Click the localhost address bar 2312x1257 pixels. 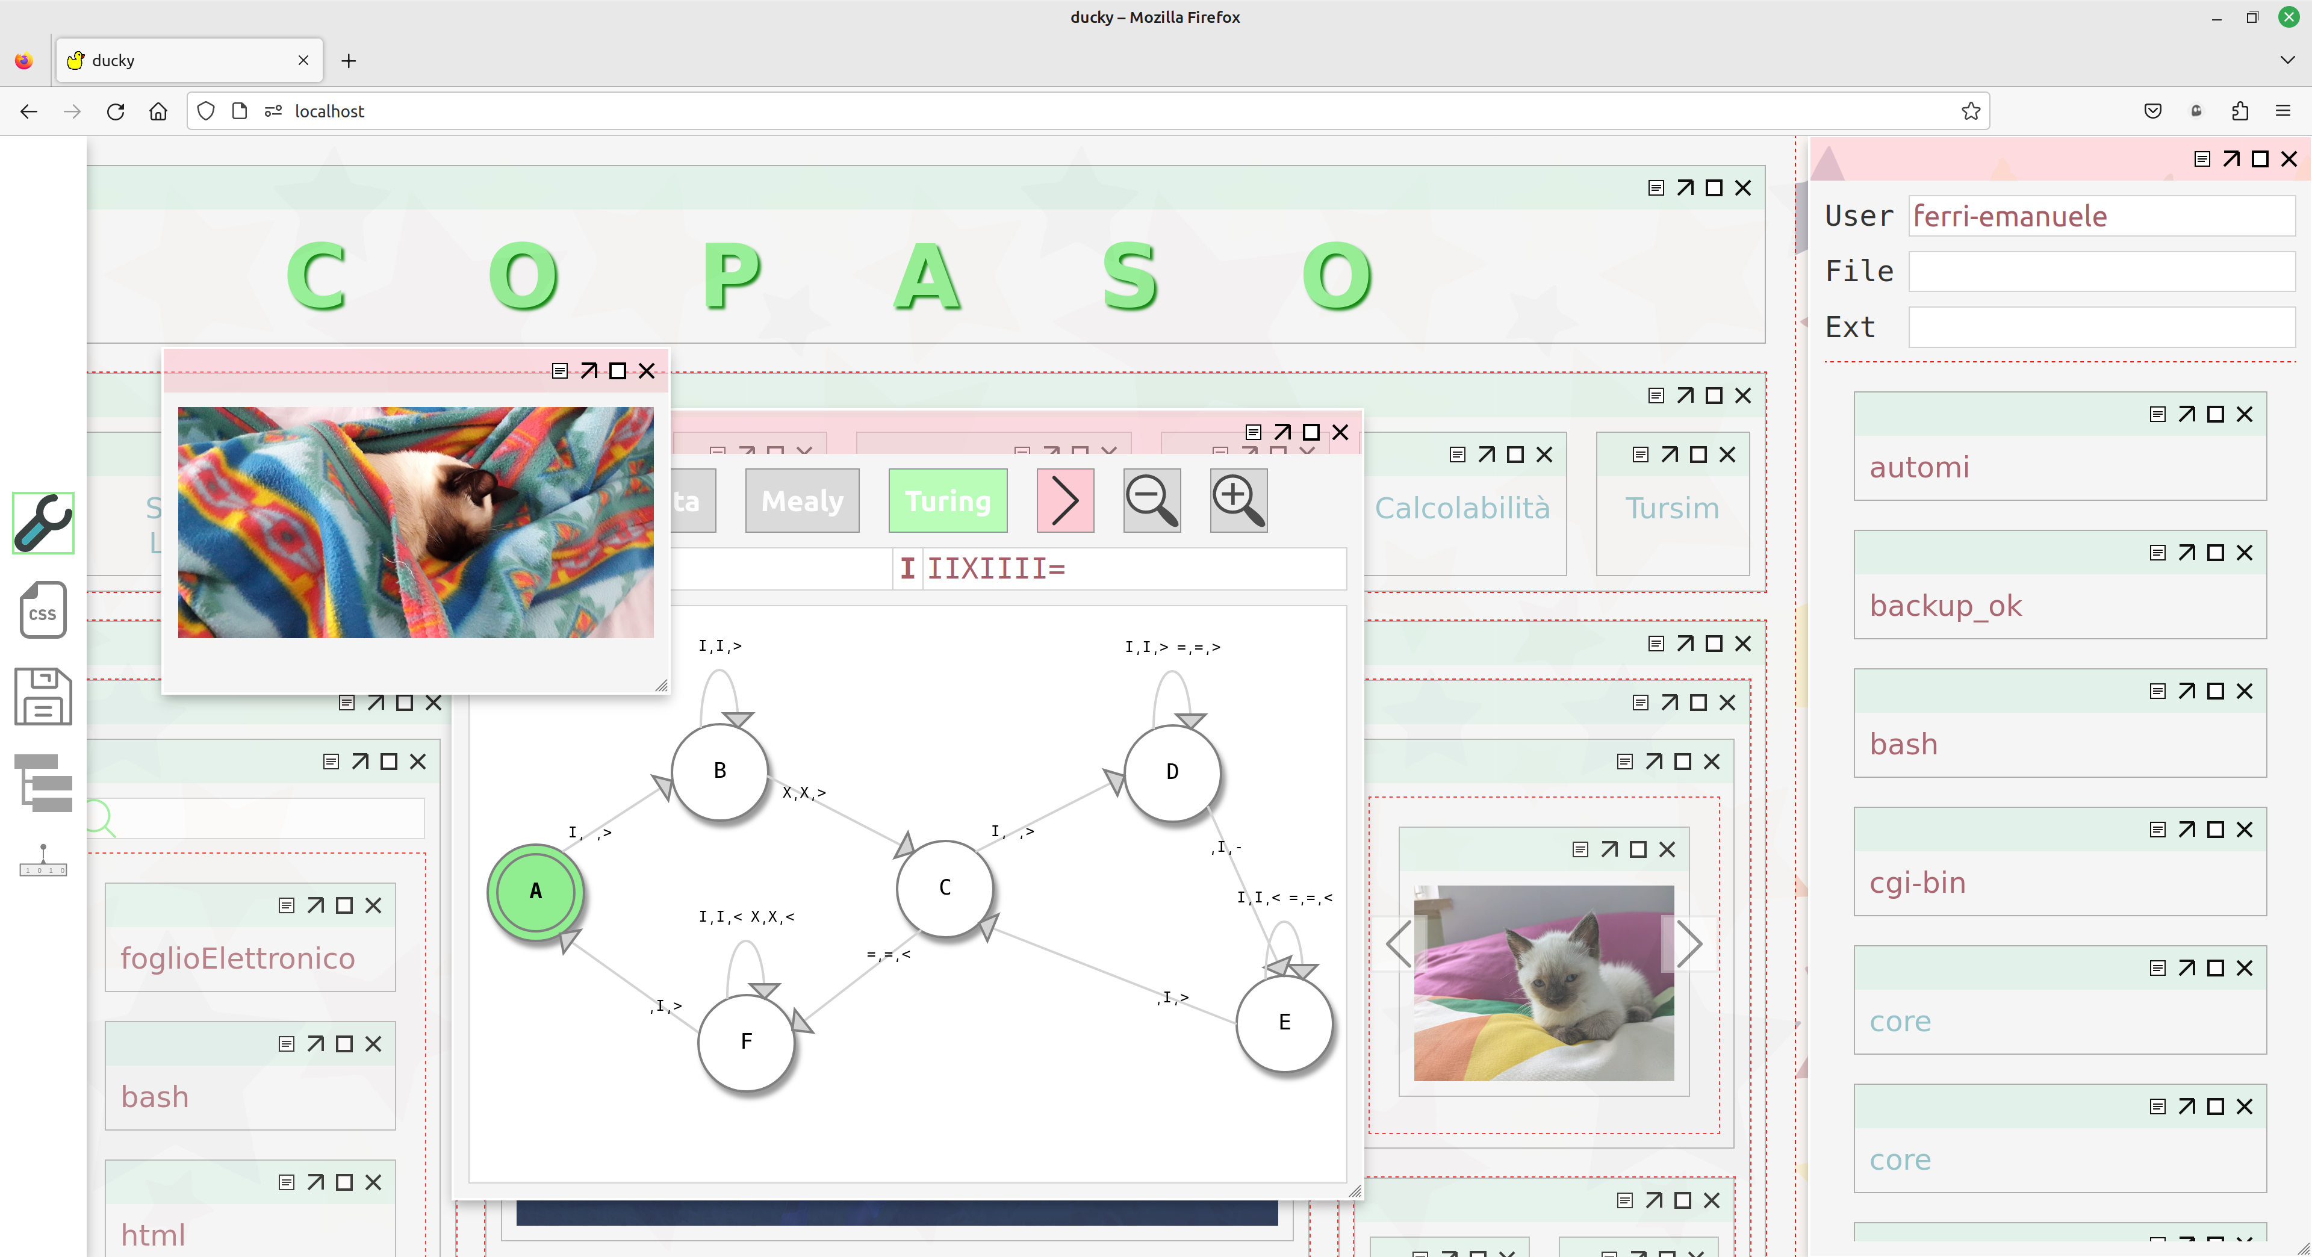1088,111
